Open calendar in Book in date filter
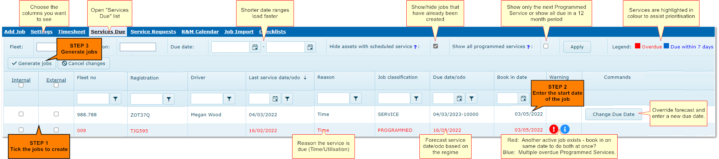Image resolution: width=719 pixels, height=159 pixels. (523, 99)
